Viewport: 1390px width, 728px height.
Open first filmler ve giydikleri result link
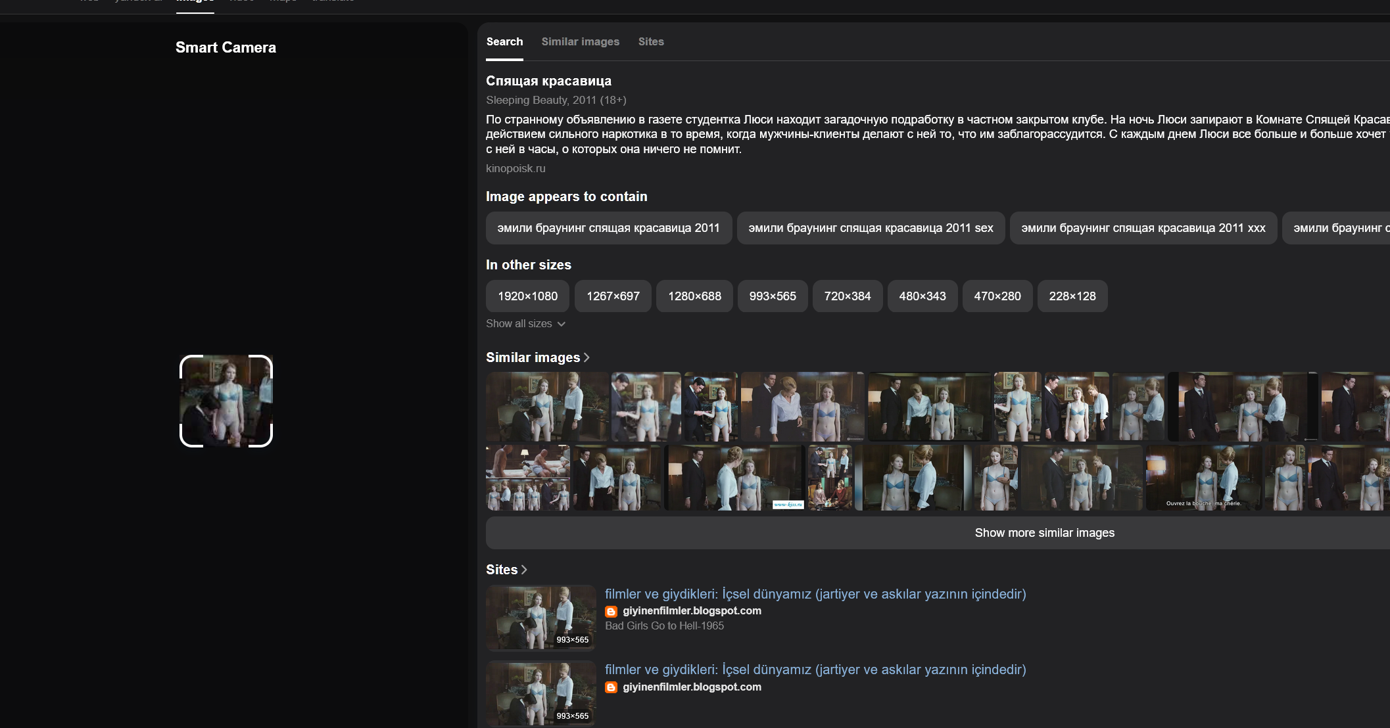[x=815, y=594]
